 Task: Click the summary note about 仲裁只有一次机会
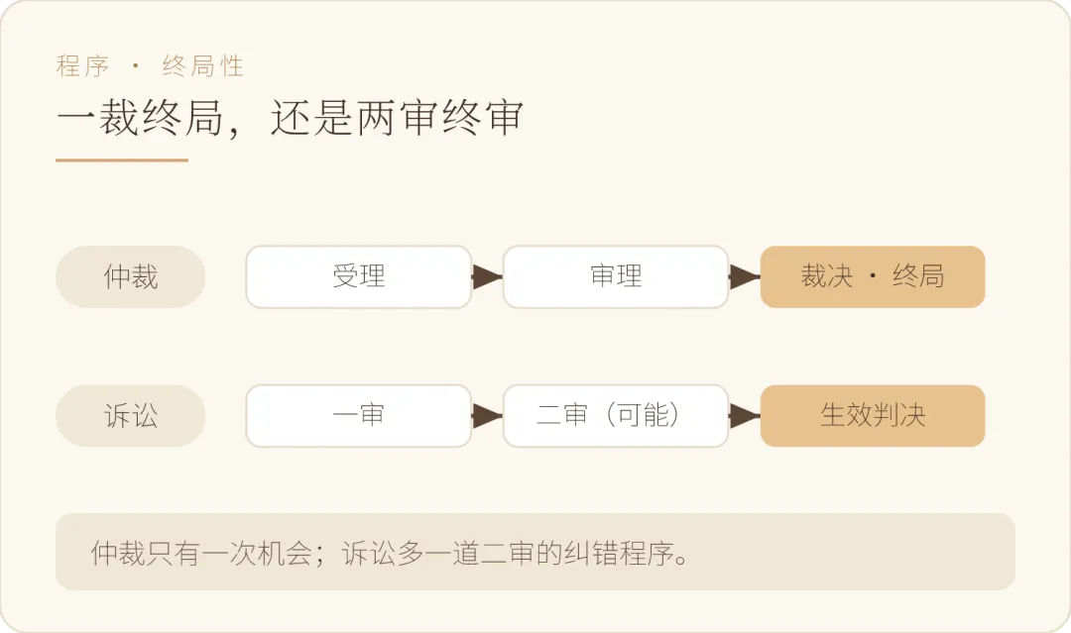535,552
